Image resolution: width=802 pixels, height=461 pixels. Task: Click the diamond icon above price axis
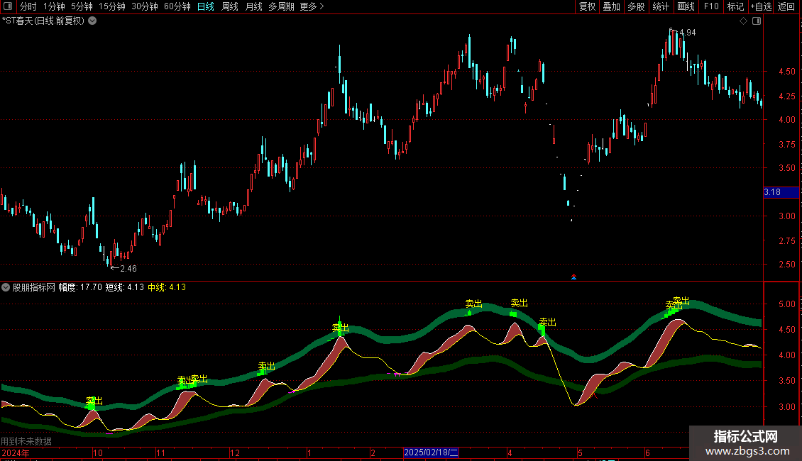click(744, 21)
